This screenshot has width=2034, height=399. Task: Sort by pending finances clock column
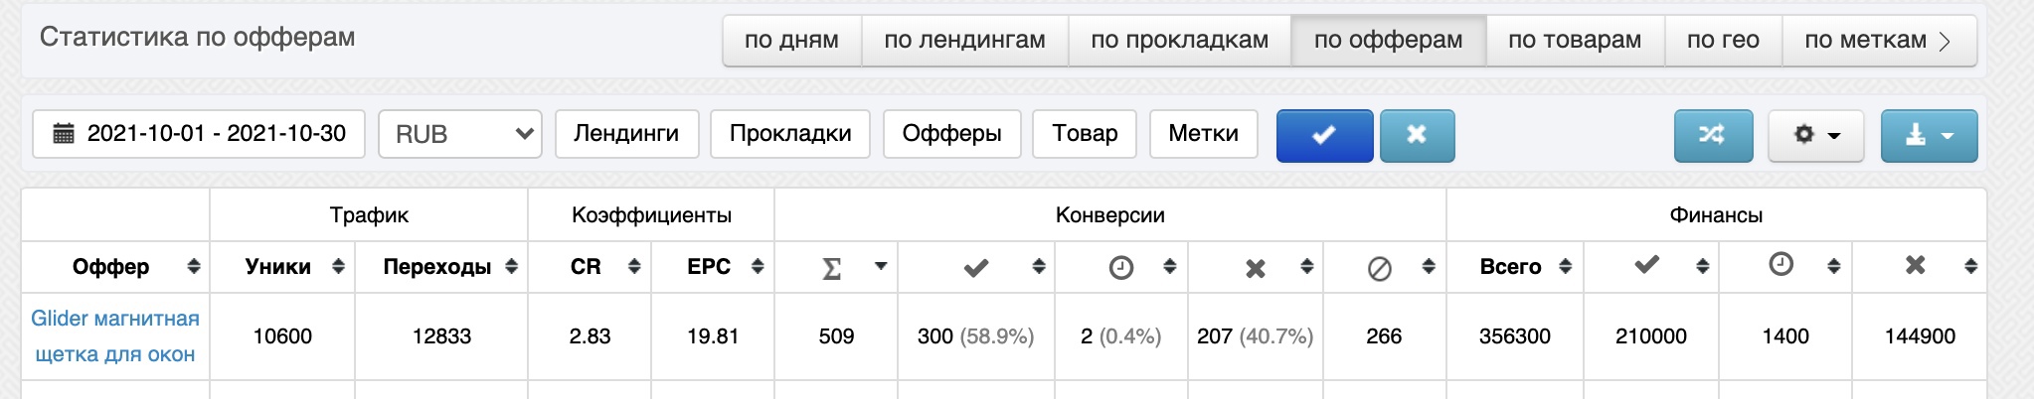[x=1785, y=266]
